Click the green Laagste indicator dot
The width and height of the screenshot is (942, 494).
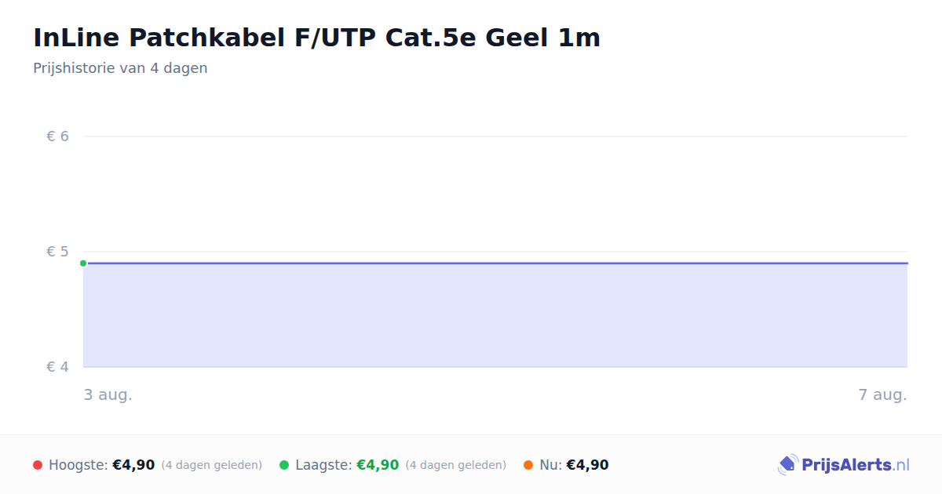(284, 465)
